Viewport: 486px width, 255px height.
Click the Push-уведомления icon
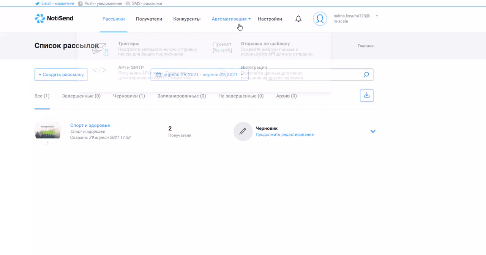click(80, 3)
